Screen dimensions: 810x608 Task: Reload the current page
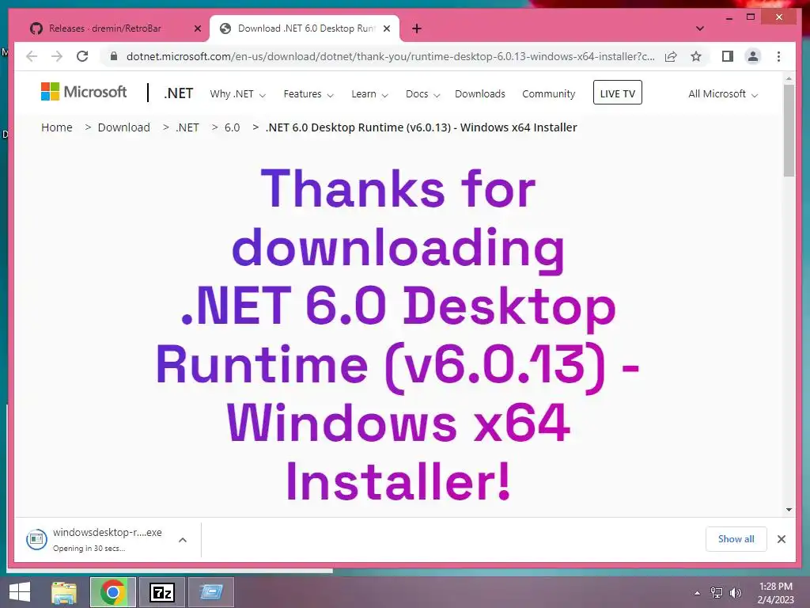tap(82, 56)
